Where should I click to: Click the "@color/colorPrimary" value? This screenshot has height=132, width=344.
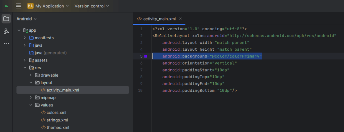[x=236, y=56]
